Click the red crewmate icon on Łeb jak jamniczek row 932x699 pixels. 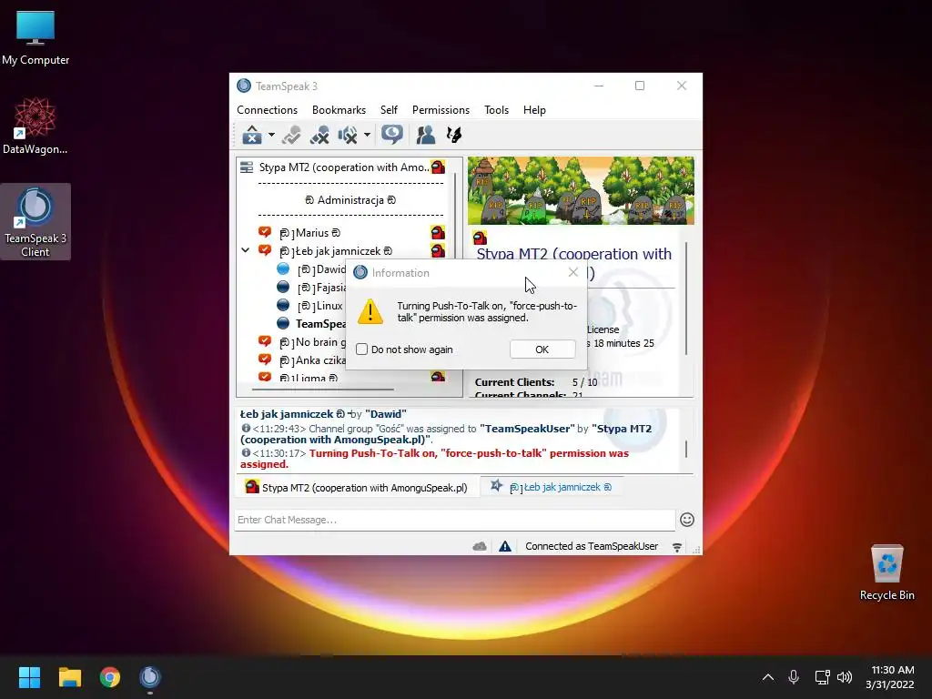(x=438, y=250)
